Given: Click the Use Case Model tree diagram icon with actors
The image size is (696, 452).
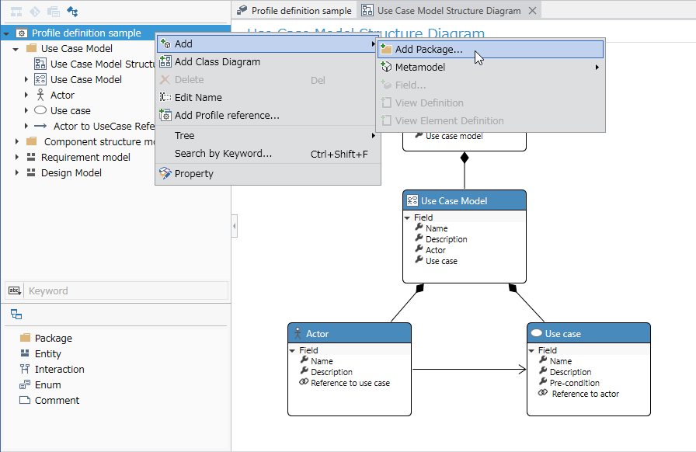Looking at the screenshot, I should coord(40,79).
